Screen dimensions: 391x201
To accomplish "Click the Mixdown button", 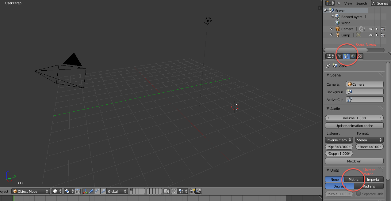I will coord(354,161).
